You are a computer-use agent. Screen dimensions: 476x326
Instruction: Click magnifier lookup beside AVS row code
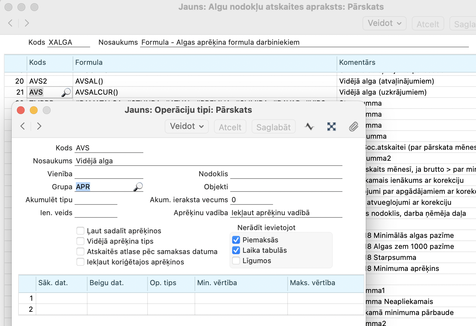66,92
